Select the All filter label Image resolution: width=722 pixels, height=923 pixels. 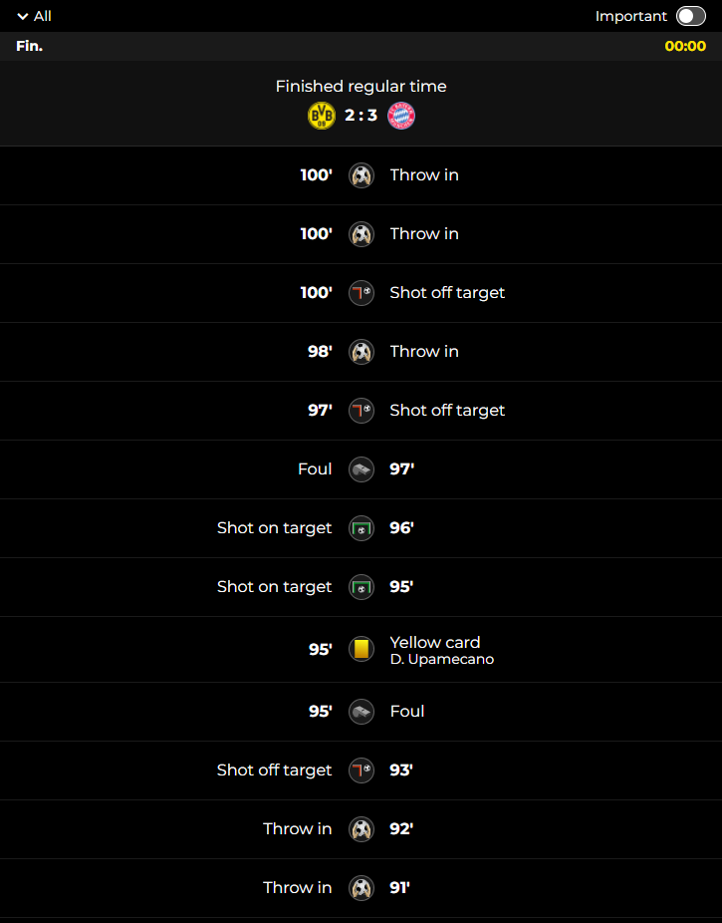click(43, 17)
